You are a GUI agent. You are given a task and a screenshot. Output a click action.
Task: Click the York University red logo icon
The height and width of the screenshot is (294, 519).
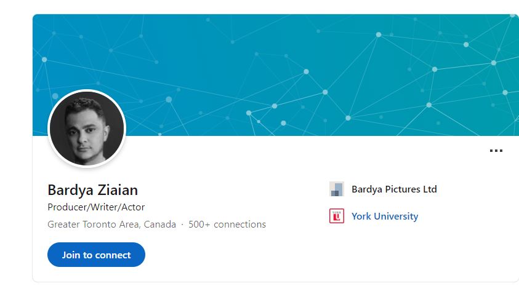[337, 216]
